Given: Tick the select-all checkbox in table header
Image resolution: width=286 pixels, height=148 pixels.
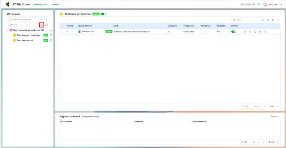Looking at the screenshot, I should pyautogui.click(x=62, y=26).
